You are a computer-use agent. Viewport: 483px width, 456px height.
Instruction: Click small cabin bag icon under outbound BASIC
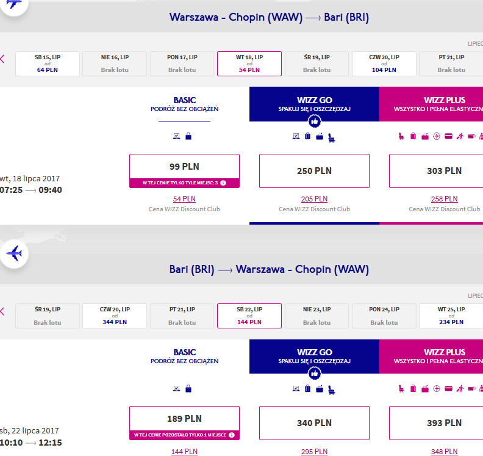(x=188, y=136)
